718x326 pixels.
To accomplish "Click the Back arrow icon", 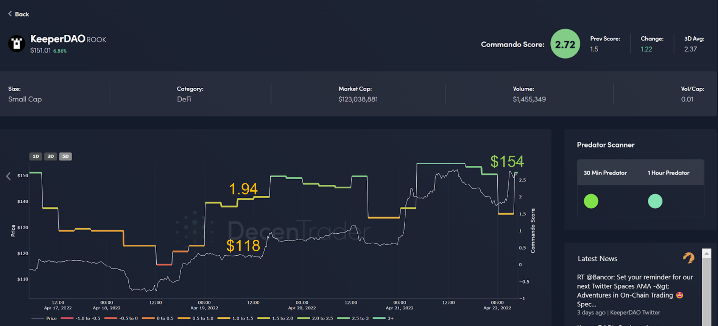I will click(10, 14).
